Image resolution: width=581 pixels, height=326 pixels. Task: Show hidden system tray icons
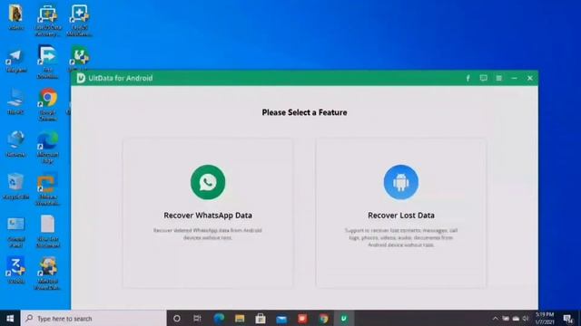(x=496, y=318)
